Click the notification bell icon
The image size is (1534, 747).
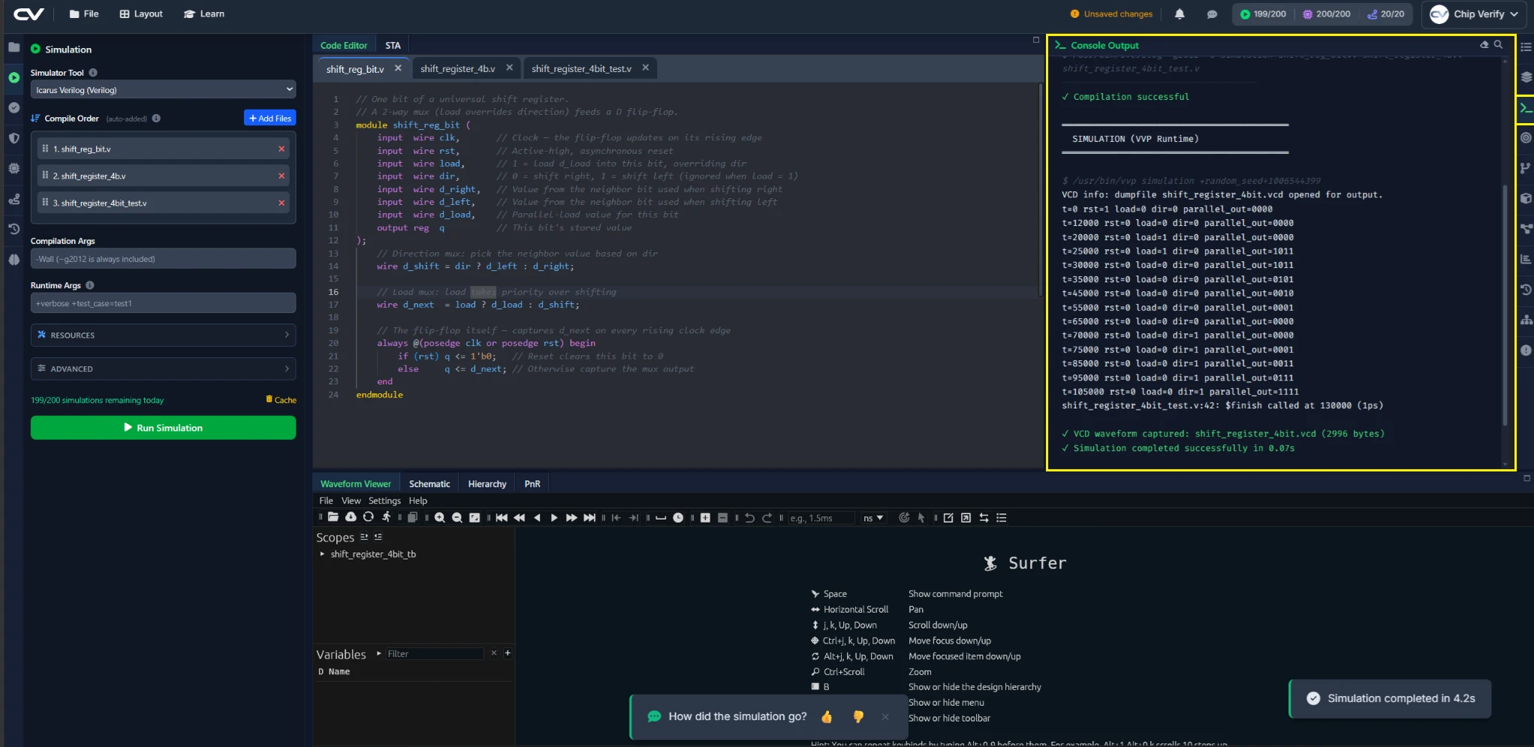coord(1180,14)
